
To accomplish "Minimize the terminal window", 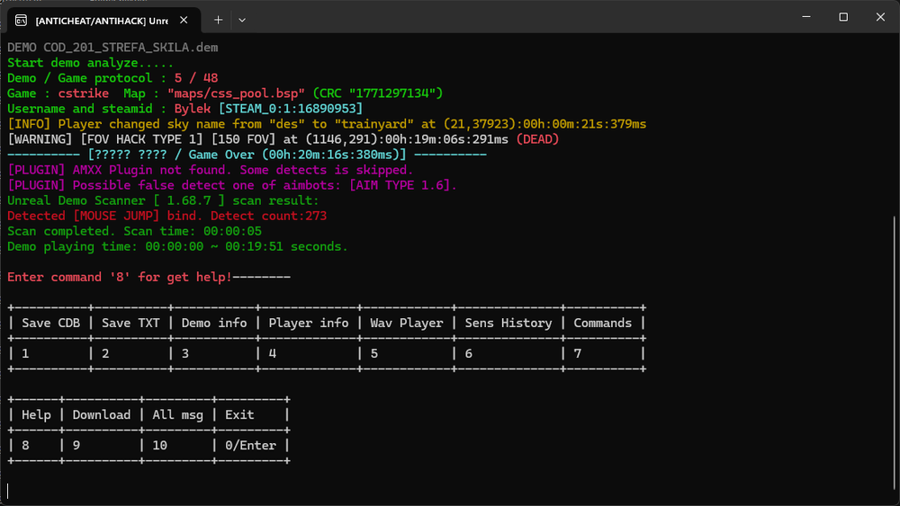I will [x=806, y=17].
